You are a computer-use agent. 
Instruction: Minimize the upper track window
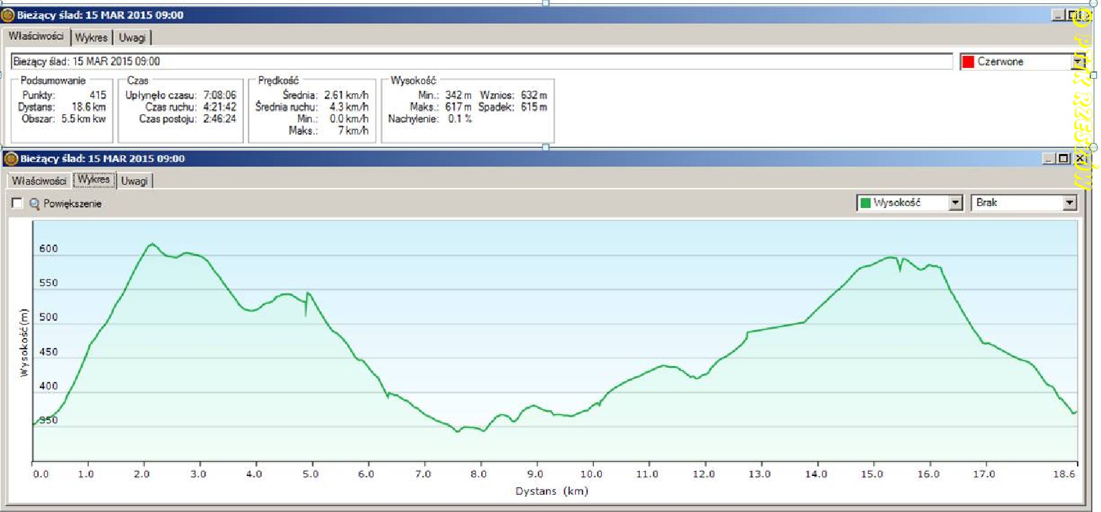(1058, 15)
